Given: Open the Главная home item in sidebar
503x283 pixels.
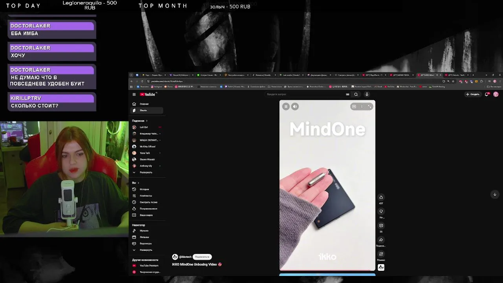Looking at the screenshot, I should 146,104.
